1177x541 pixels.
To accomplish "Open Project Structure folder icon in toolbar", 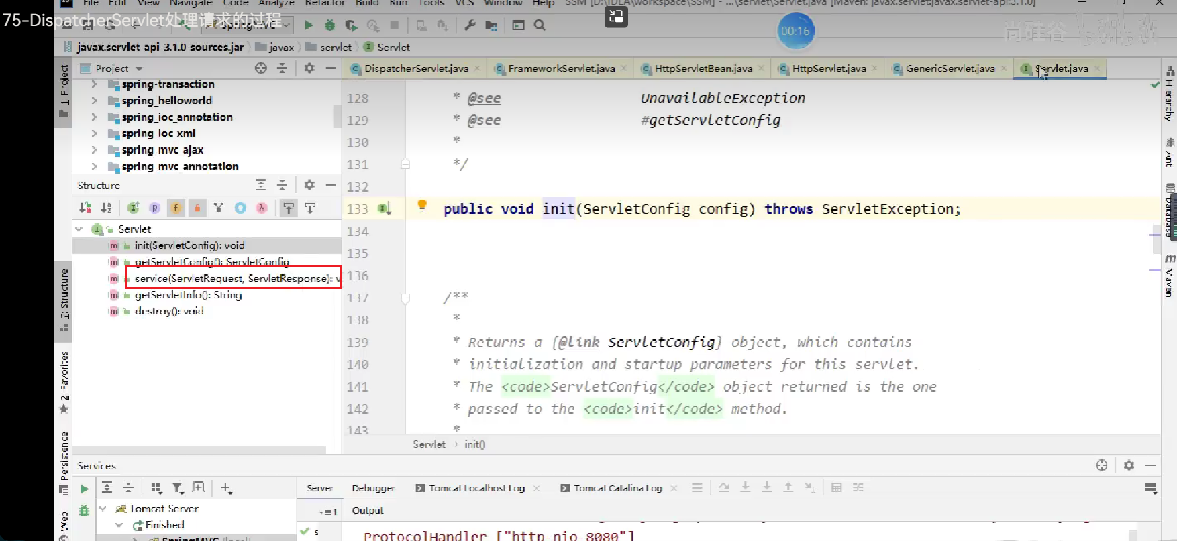I will pyautogui.click(x=491, y=25).
